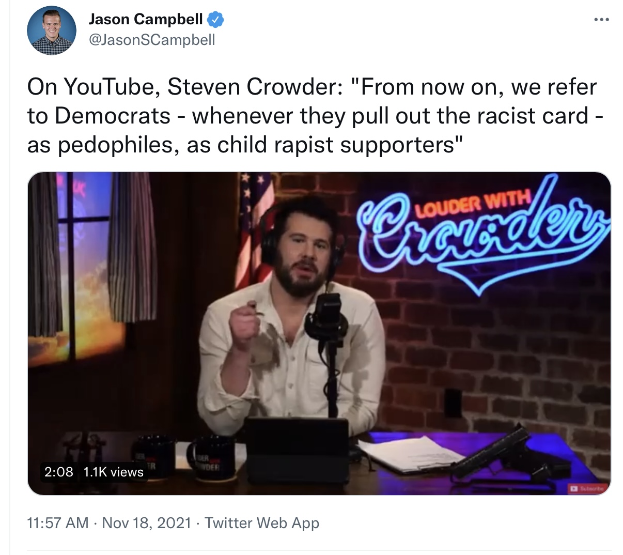Open Jason Campbell's profile picture

52,30
